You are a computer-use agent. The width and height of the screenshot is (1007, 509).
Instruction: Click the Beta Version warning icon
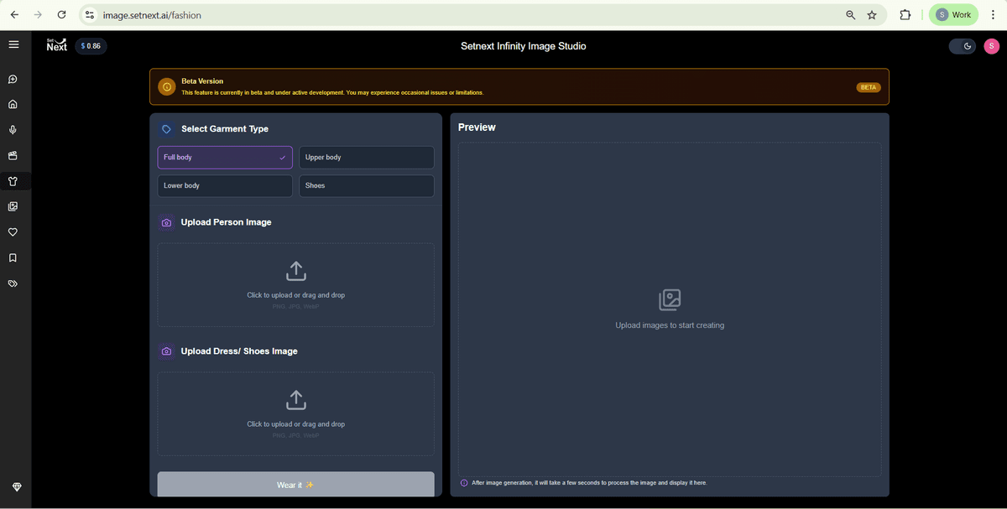pos(167,87)
